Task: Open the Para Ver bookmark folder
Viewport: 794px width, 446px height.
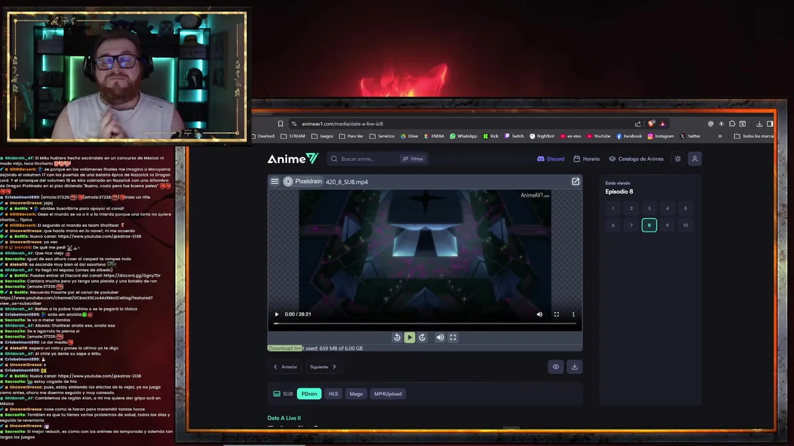Action: tap(351, 136)
